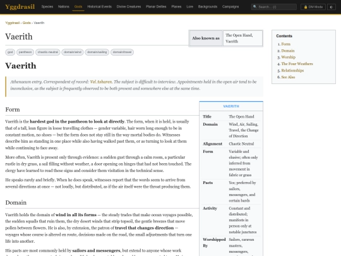
Task: Click the 'domain/wind' tag pill
Action: 73,52
